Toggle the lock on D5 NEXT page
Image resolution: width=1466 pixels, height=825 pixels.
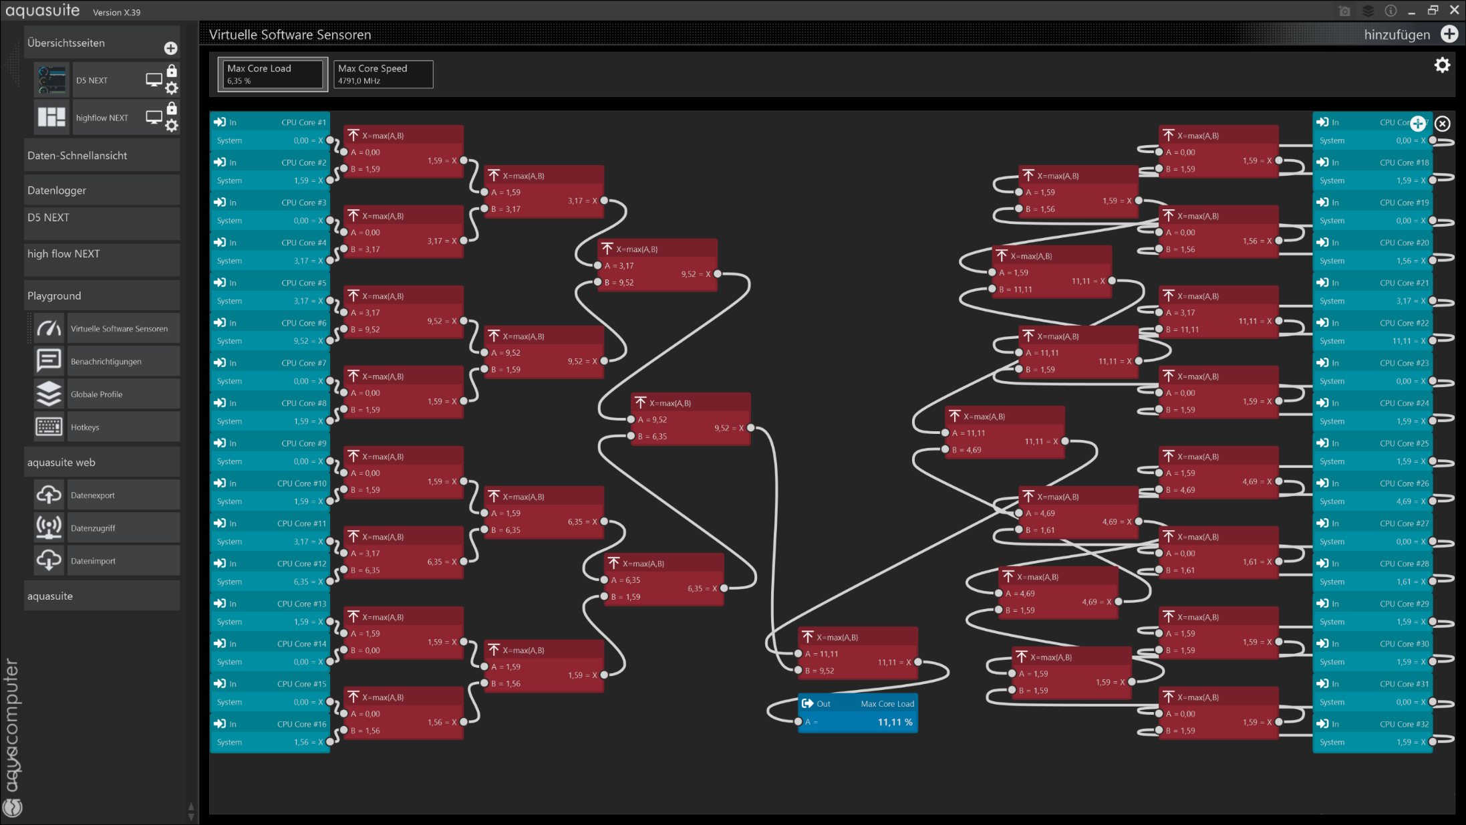click(172, 71)
